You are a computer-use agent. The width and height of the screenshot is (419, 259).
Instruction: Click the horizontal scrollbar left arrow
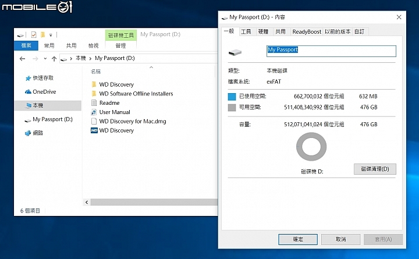tap(87, 203)
